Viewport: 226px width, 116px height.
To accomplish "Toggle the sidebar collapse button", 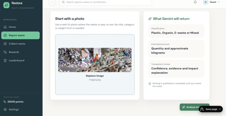I will pos(52,2).
